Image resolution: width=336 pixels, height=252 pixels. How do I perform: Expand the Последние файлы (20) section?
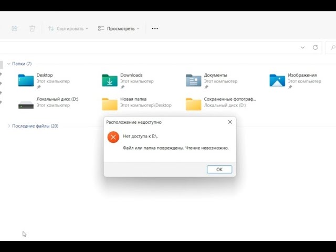click(x=9, y=126)
